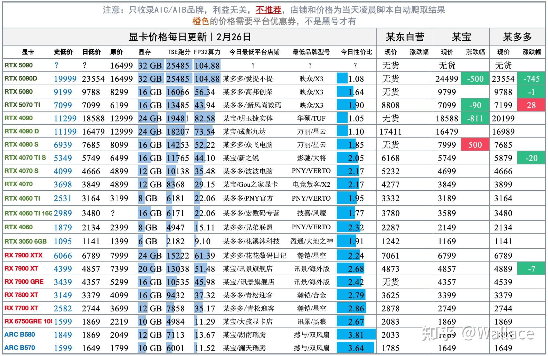Click the green -500 change cell
This screenshot has height=356, width=548.
pyautogui.click(x=475, y=79)
